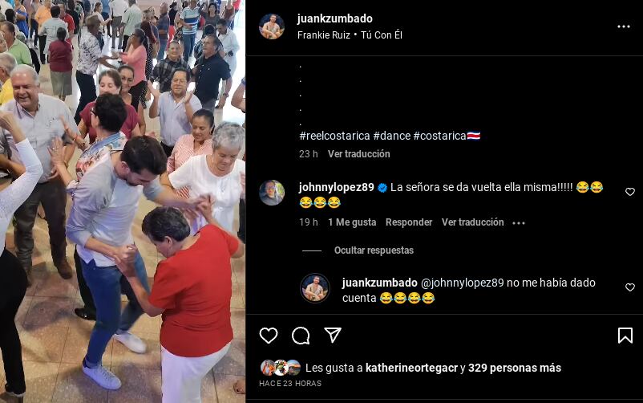Like juankzumbado's reply heart
This screenshot has width=643, height=403.
pyautogui.click(x=630, y=287)
